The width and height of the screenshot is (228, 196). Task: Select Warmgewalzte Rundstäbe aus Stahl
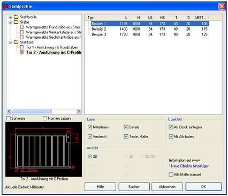(x=53, y=27)
